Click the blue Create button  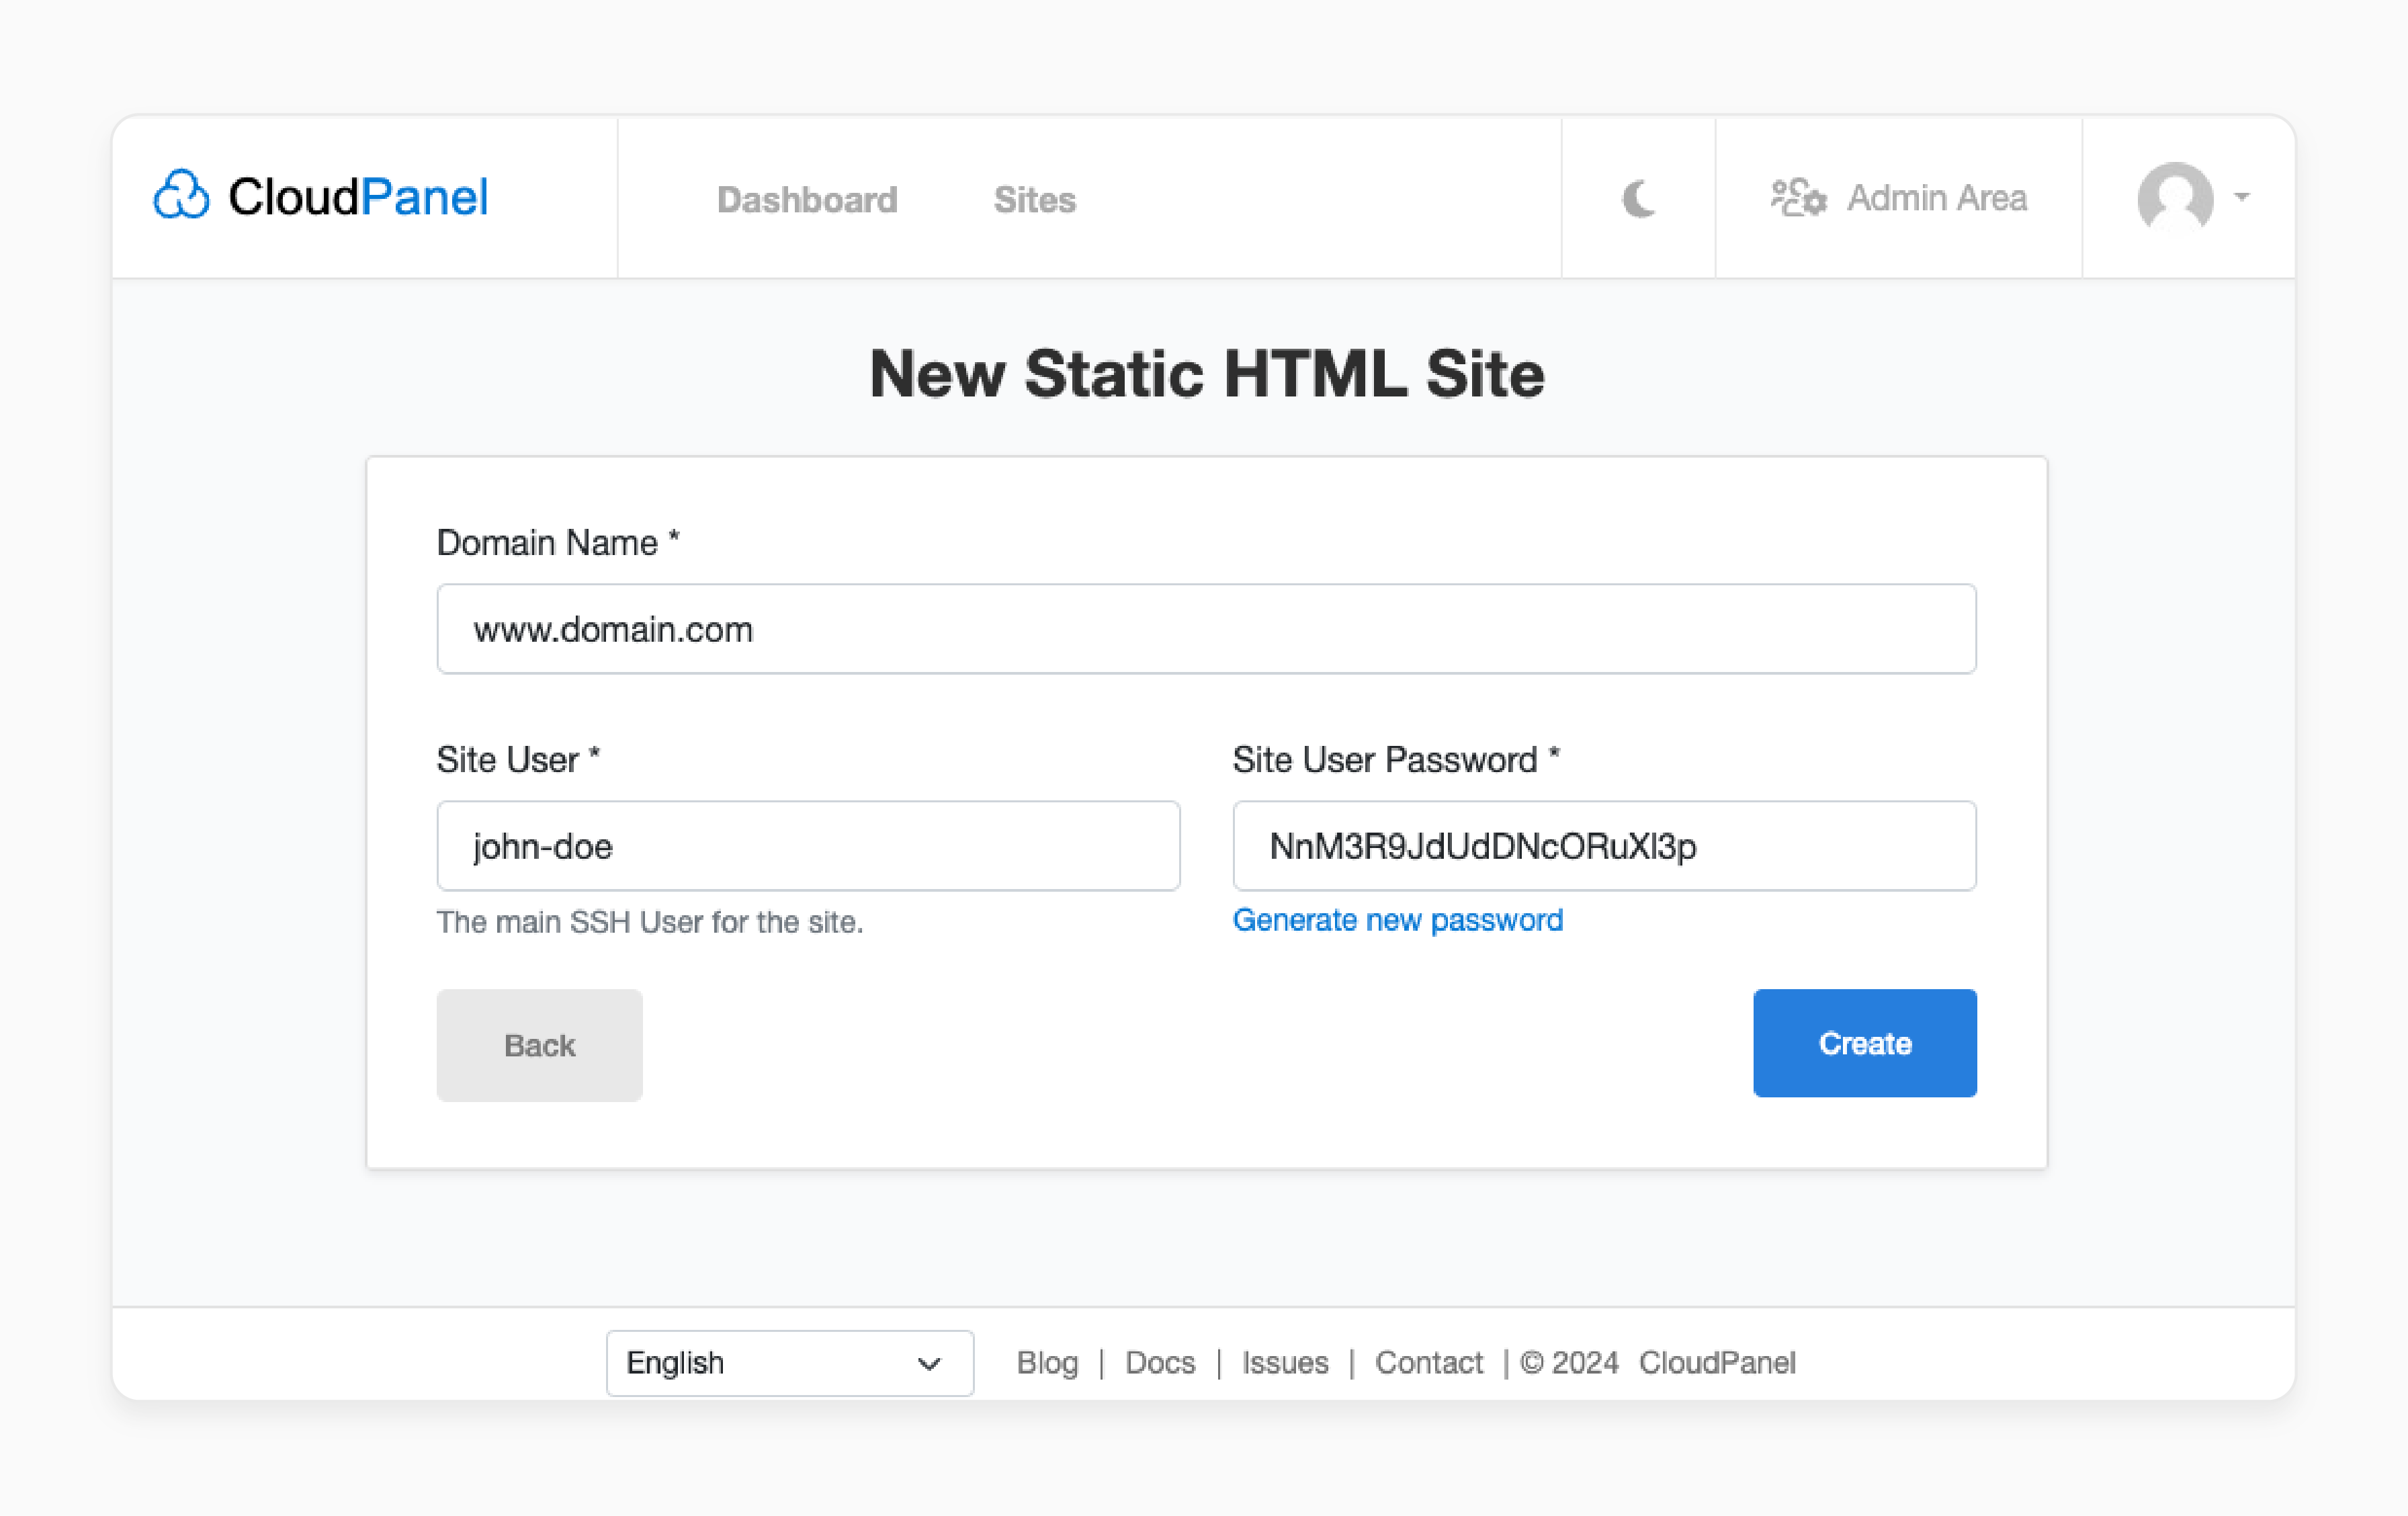tap(1864, 1043)
